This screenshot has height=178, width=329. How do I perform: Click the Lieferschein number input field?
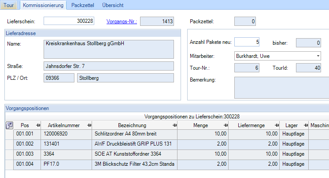click(69, 21)
